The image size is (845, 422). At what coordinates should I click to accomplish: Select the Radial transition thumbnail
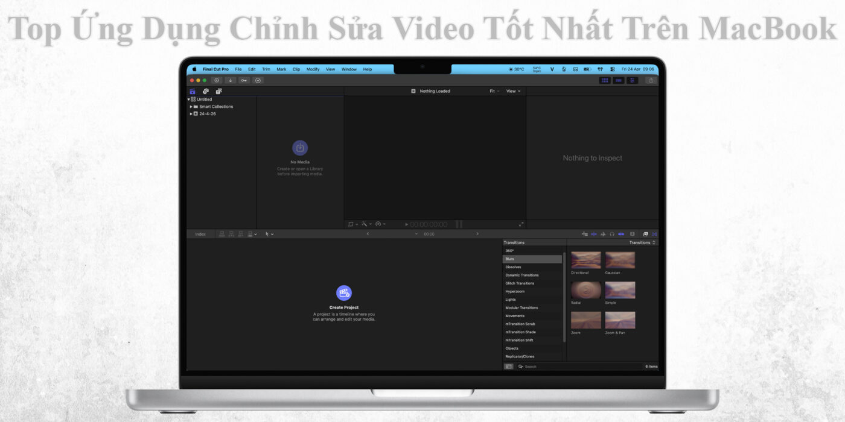point(586,290)
